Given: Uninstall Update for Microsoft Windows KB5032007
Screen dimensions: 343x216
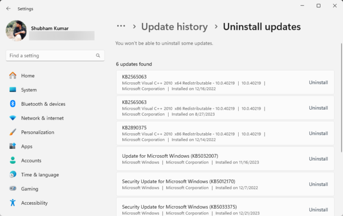Looking at the screenshot, I should tap(318, 159).
